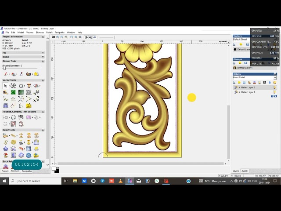Image resolution: width=281 pixels, height=211 pixels.
Task: Expand the File section
Action: pos(43,53)
